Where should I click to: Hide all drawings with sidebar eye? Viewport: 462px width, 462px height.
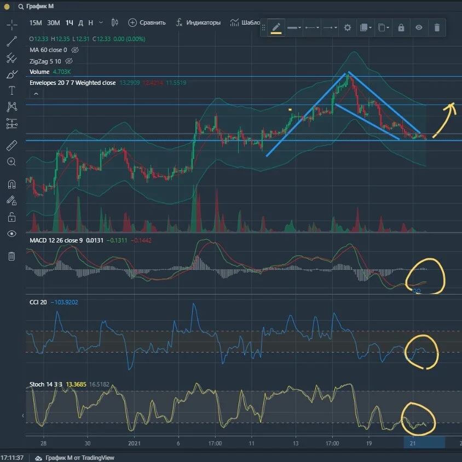(x=12, y=234)
